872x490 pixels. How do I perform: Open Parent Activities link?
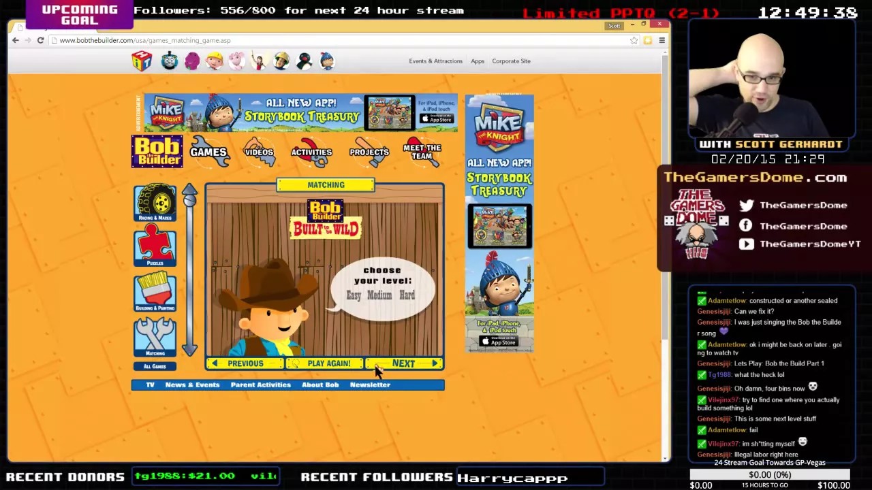coord(260,385)
